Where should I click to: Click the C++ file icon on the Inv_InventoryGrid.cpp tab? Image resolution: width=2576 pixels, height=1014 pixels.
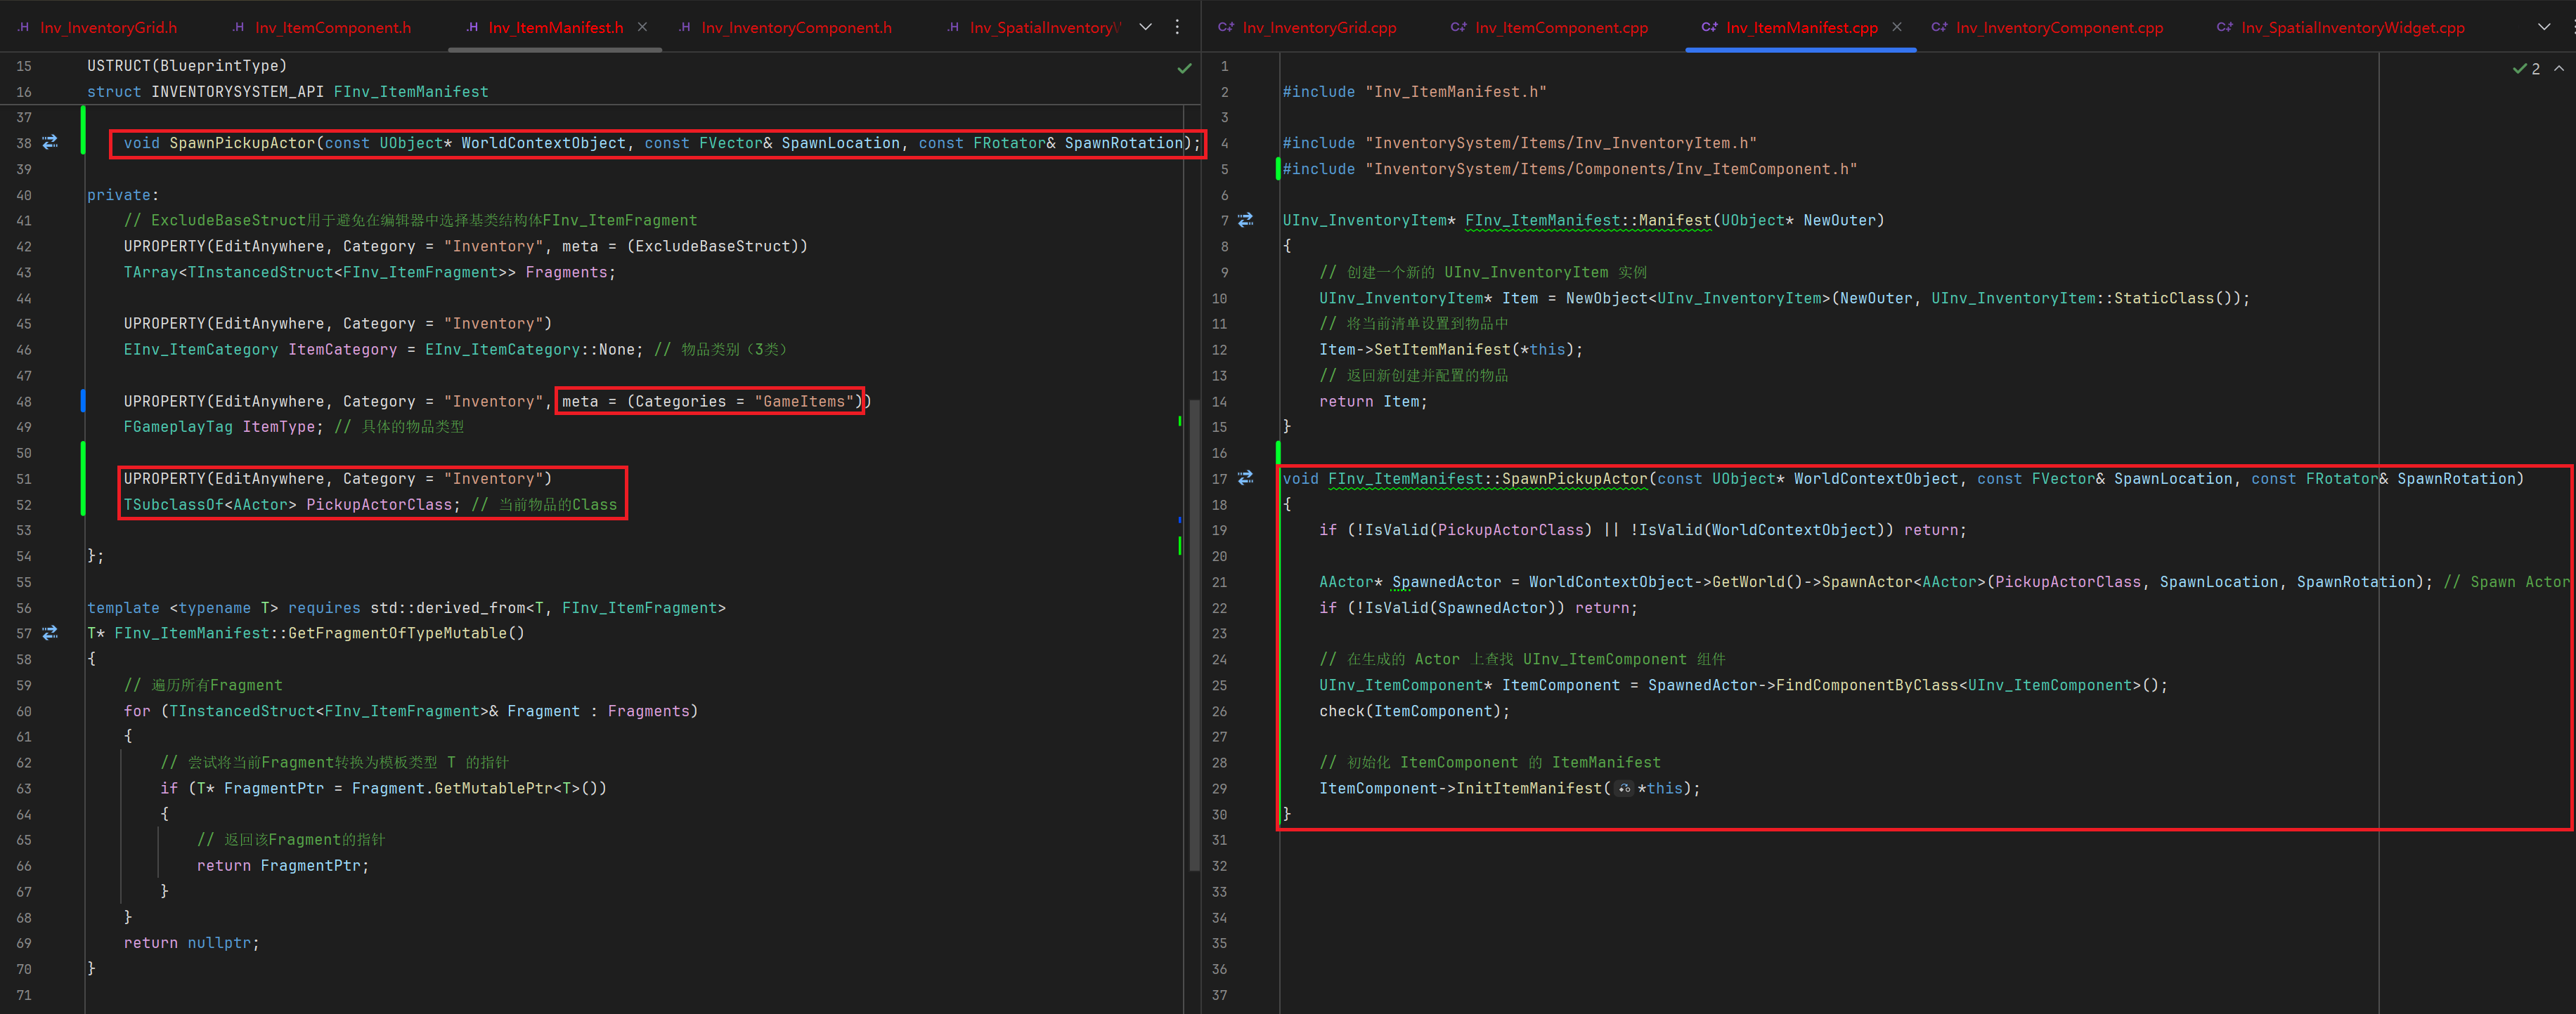point(1226,27)
